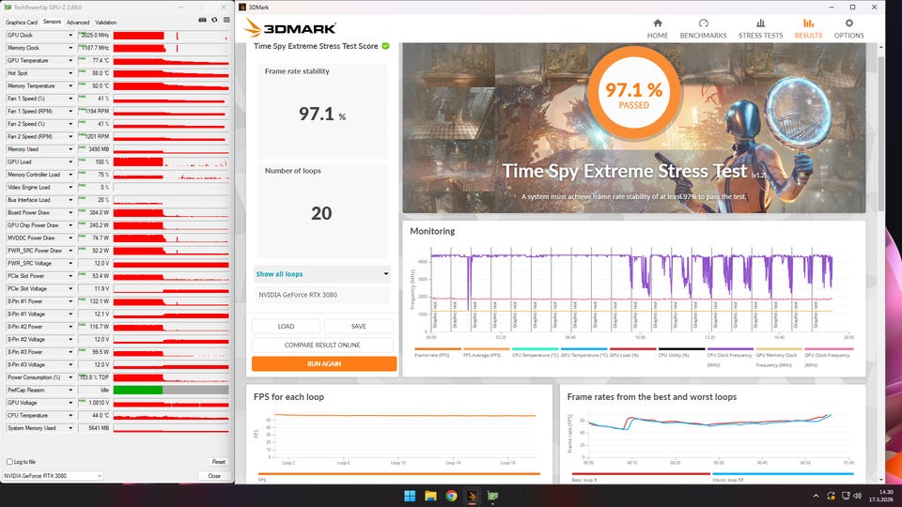Click the GPU-Z title bar app icon
The width and height of the screenshot is (902, 507).
[8, 8]
